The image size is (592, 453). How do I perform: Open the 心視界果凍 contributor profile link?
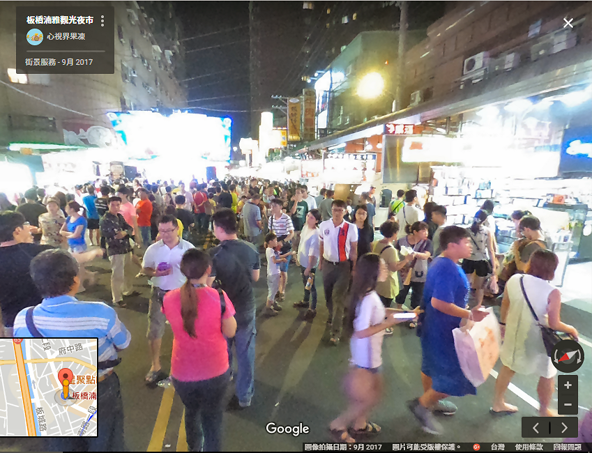click(66, 37)
